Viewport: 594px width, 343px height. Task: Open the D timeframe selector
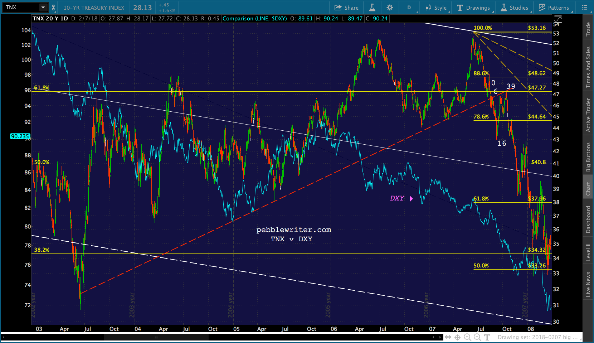pyautogui.click(x=409, y=8)
